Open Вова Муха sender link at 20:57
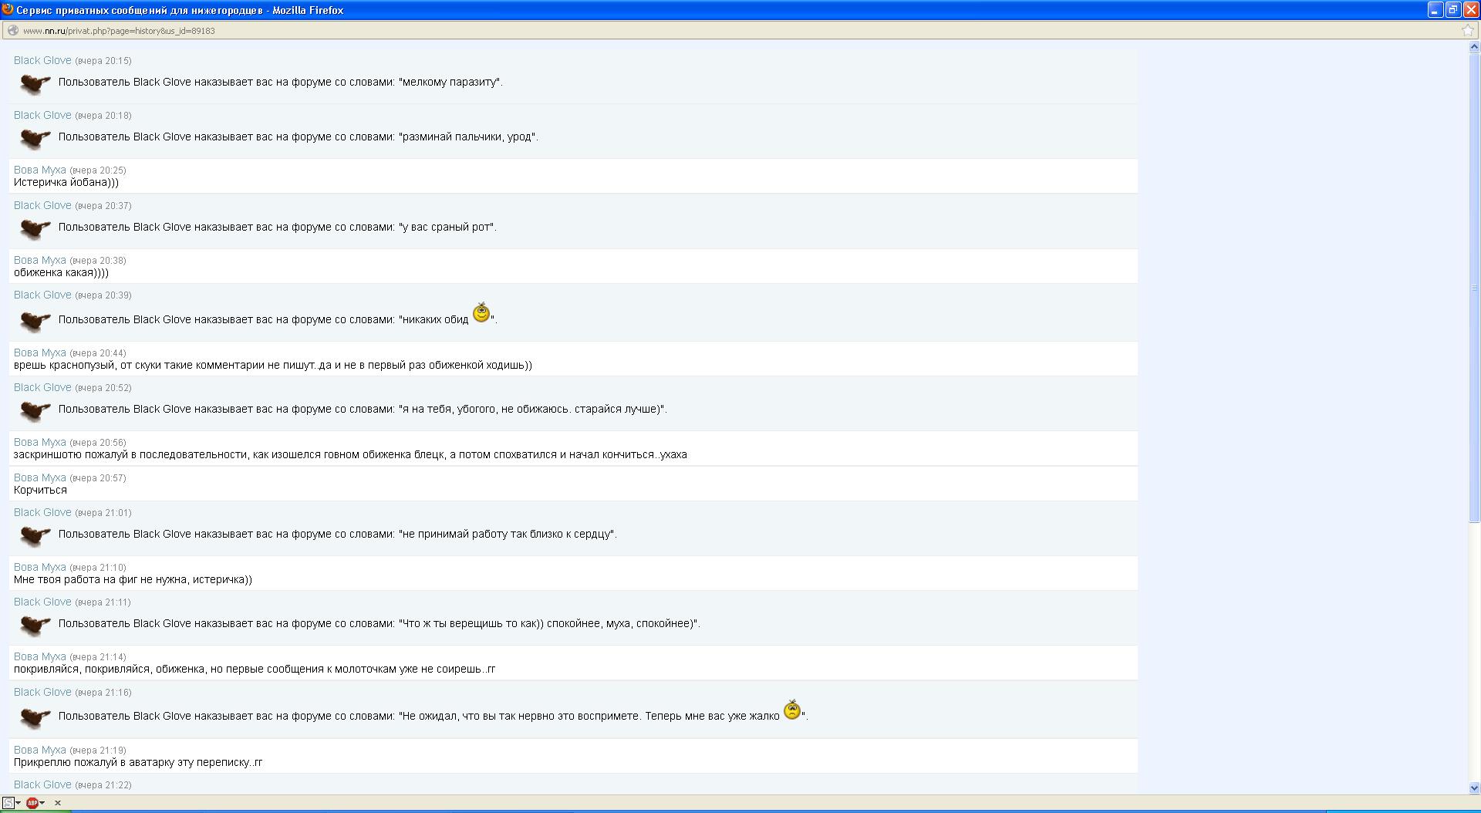This screenshot has width=1481, height=813. tap(40, 477)
